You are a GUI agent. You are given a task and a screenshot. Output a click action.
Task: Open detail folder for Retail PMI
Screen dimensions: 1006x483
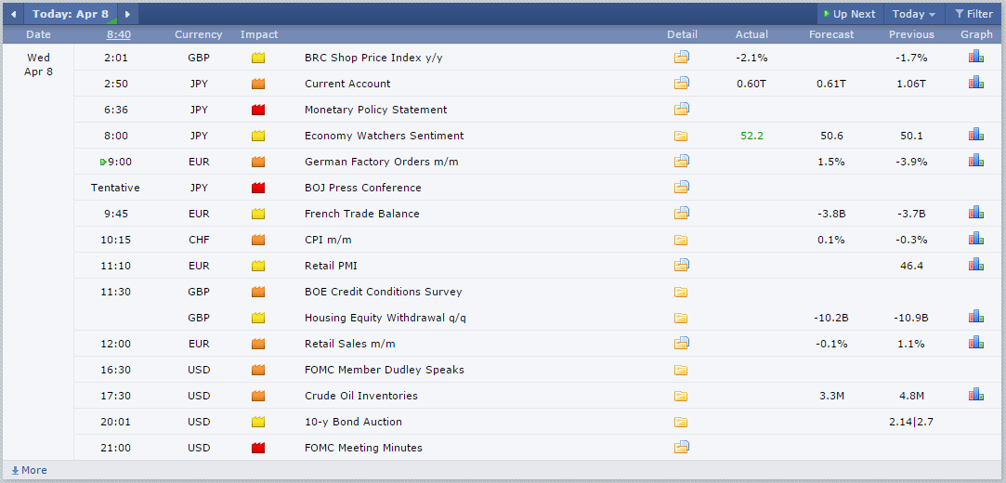click(x=682, y=266)
